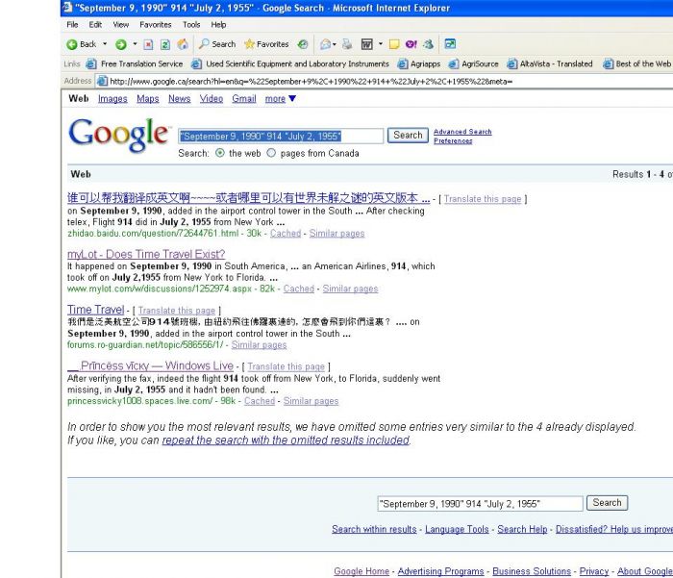Edit with Microsoft Word icon
Viewport: 673px width, 578px height.
tap(367, 44)
